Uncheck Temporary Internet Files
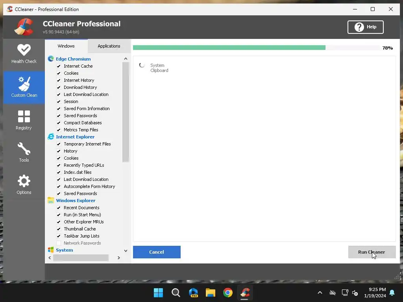Viewport: 403px width, 302px height. point(59,144)
